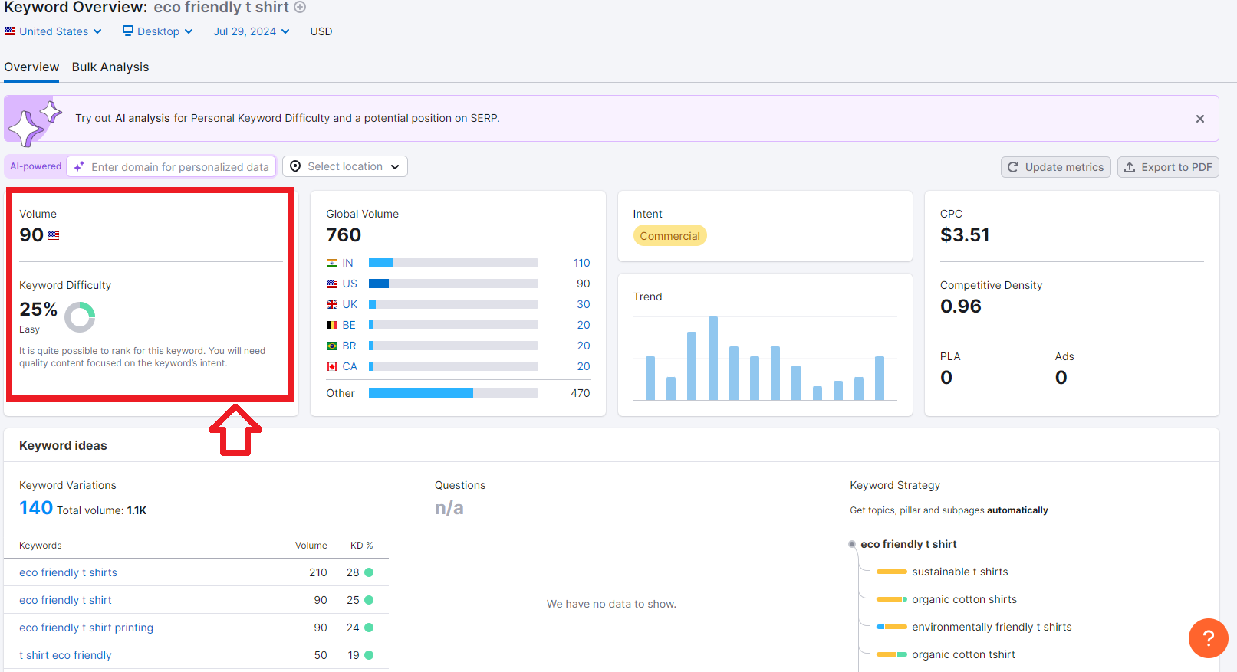Click the PLA value 0
The height and width of the screenshot is (672, 1237).
coord(946,378)
